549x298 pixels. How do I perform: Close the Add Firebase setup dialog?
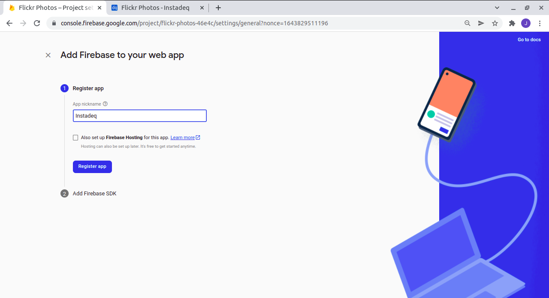(48, 55)
